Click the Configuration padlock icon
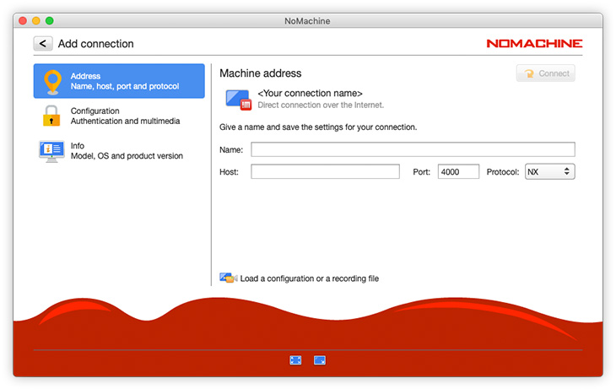The width and height of the screenshot is (616, 389). pos(52,116)
